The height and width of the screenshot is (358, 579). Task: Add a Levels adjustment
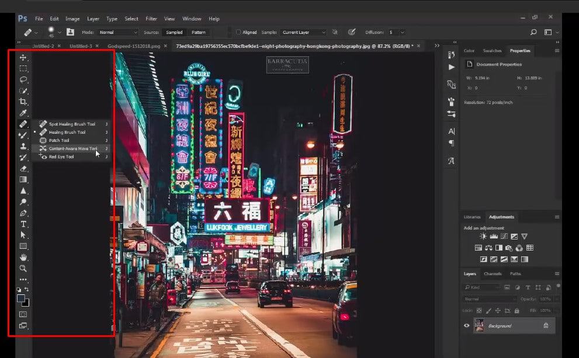(494, 236)
